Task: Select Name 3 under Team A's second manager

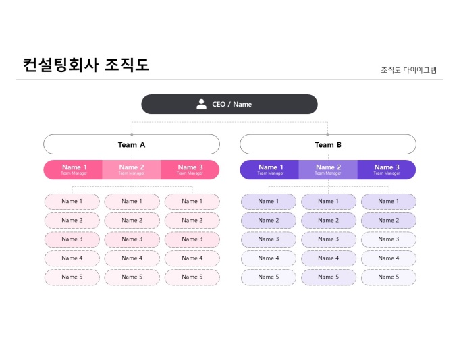Action: coord(132,239)
